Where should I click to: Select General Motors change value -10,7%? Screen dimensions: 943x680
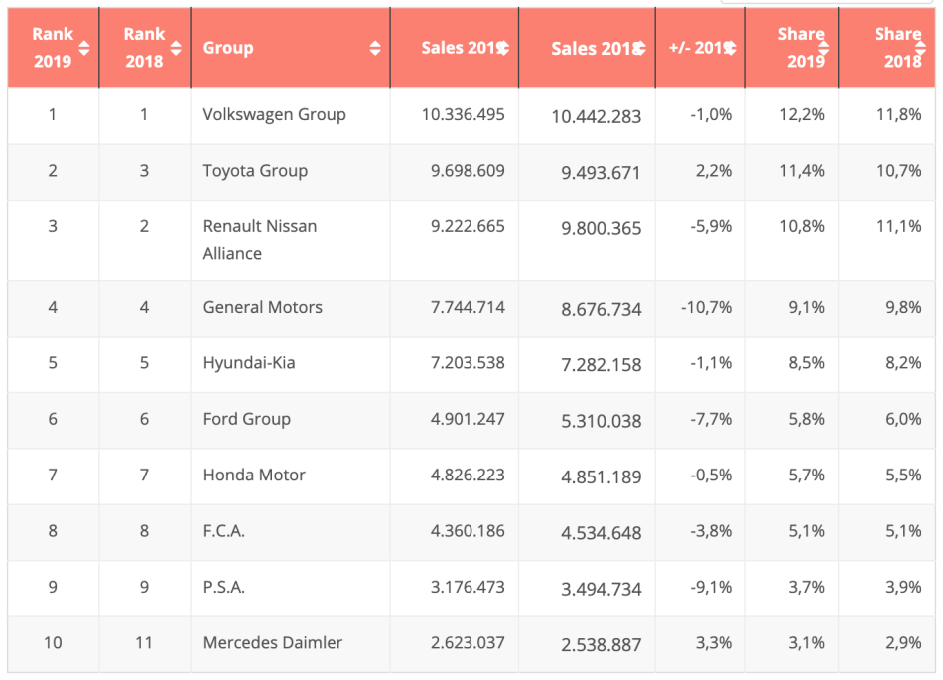707,307
